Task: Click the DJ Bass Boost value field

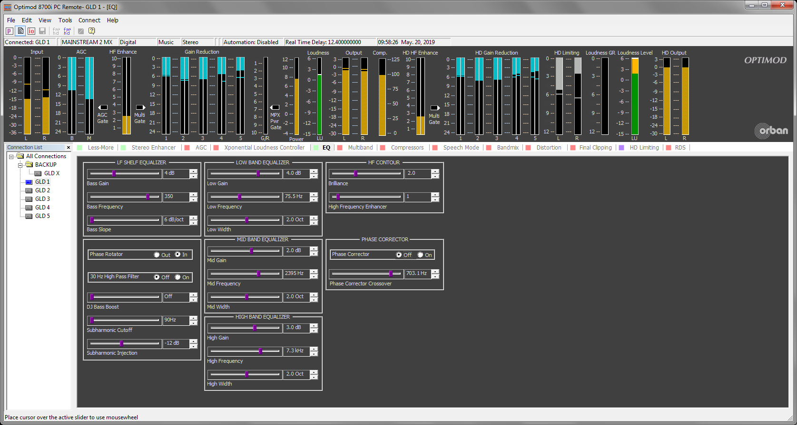Action: click(176, 297)
